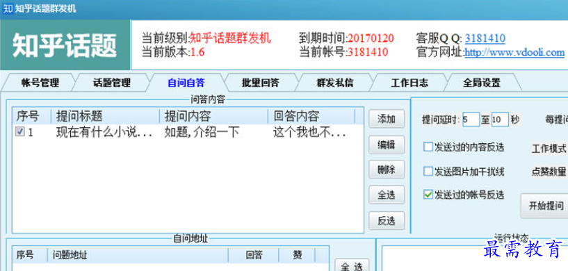Click the 知乎话题 logo banner
This screenshot has height=271, width=568.
click(x=65, y=45)
